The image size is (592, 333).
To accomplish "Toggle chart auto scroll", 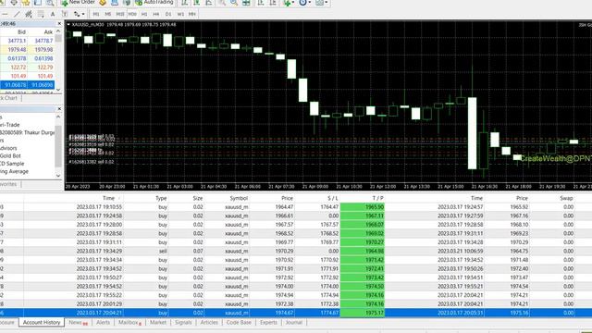I will point(261,3).
